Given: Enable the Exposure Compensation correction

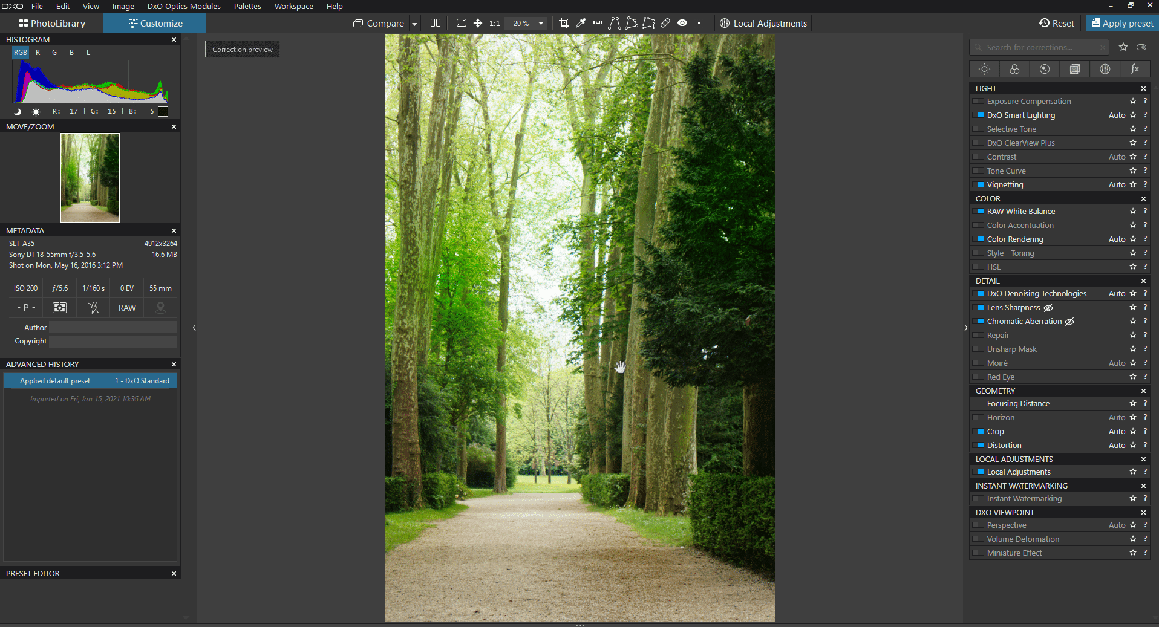Looking at the screenshot, I should coord(978,102).
